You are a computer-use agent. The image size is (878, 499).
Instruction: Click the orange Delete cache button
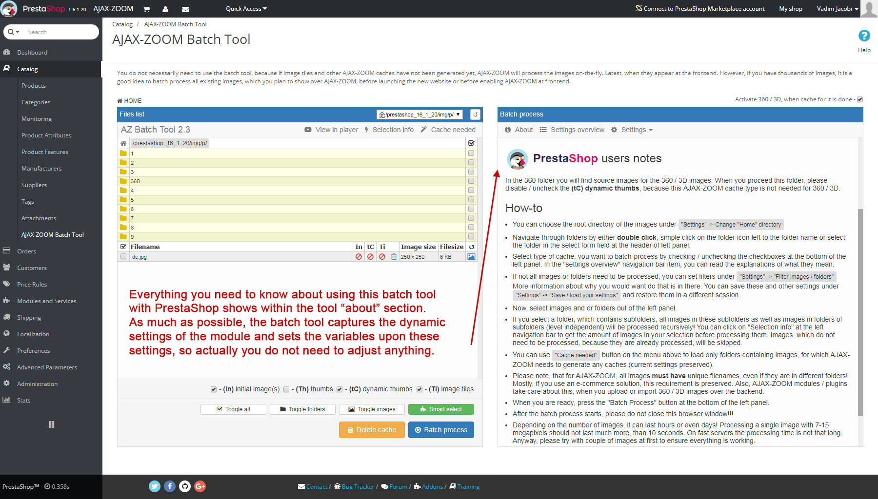tap(372, 430)
